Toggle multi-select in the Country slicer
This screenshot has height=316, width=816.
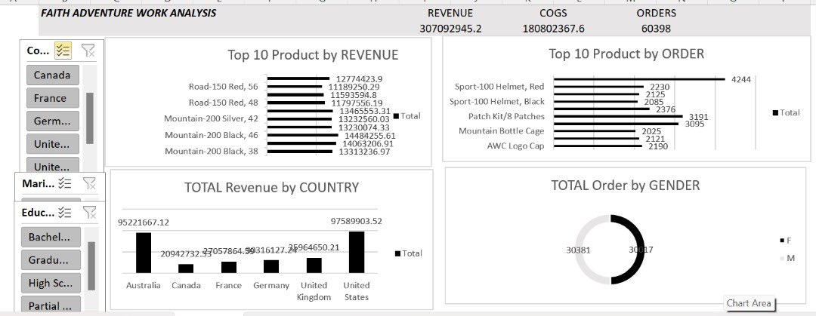(63, 50)
